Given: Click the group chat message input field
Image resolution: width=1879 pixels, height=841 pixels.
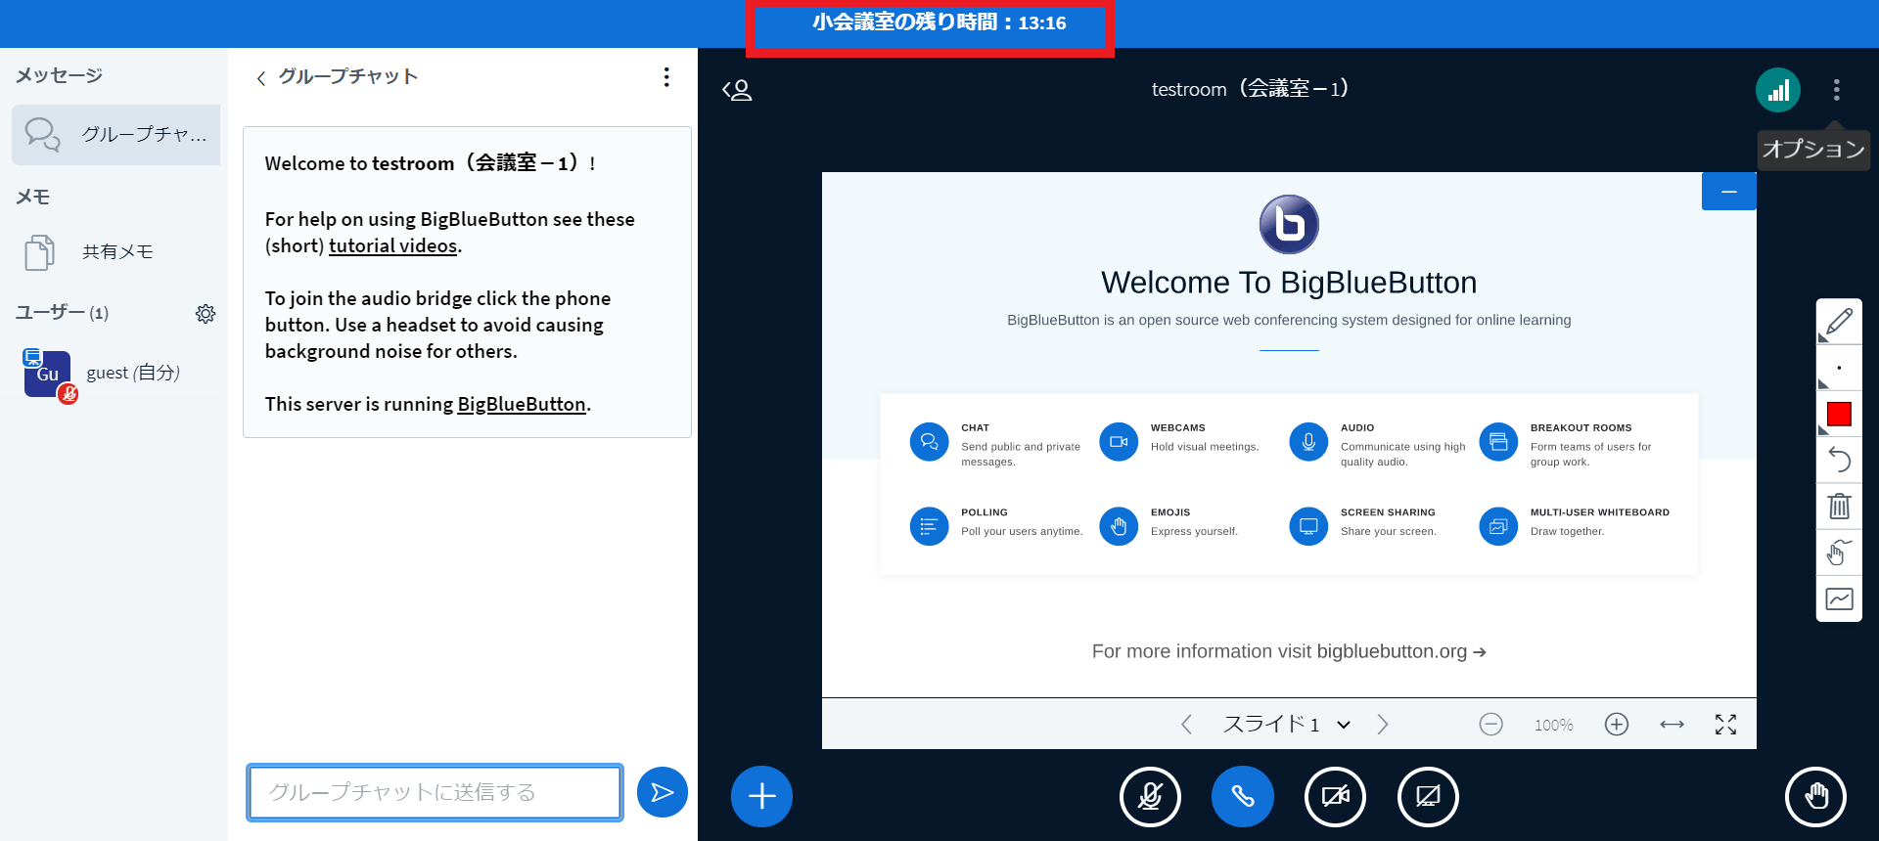Looking at the screenshot, I should tap(435, 792).
